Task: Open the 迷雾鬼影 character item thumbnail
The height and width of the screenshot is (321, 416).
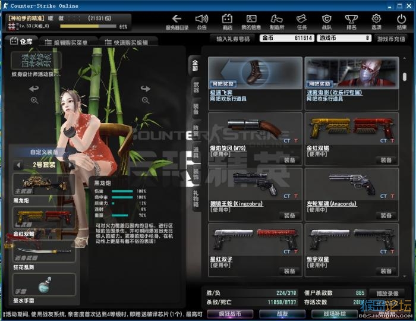Action: click(352, 73)
